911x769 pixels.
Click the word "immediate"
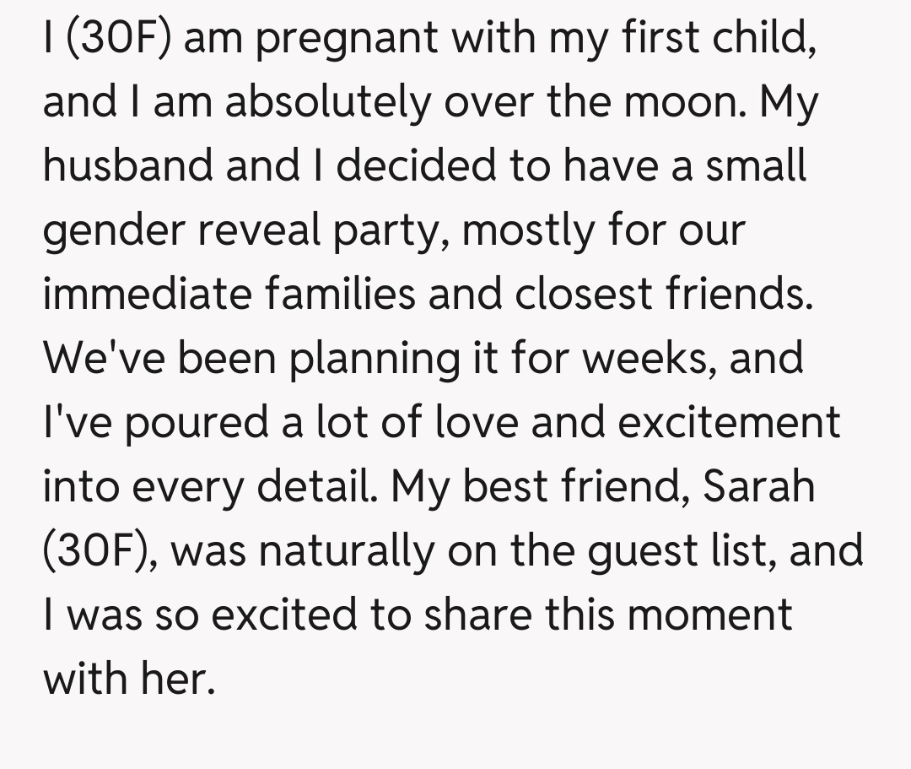[x=146, y=293]
